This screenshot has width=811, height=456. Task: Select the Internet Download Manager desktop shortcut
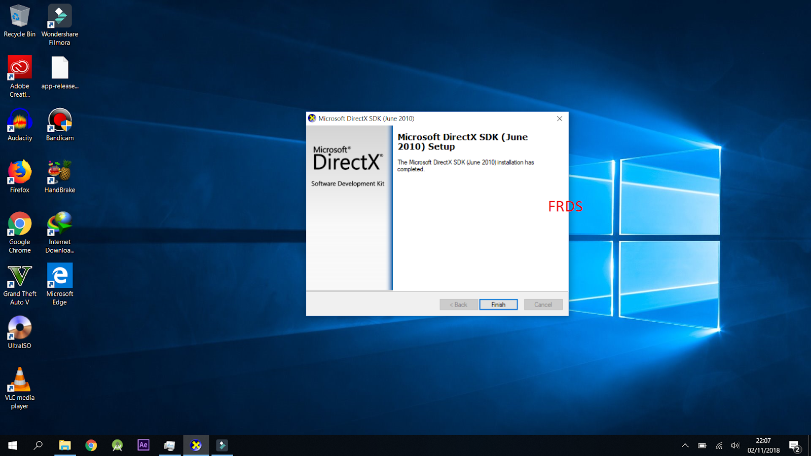tap(60, 233)
